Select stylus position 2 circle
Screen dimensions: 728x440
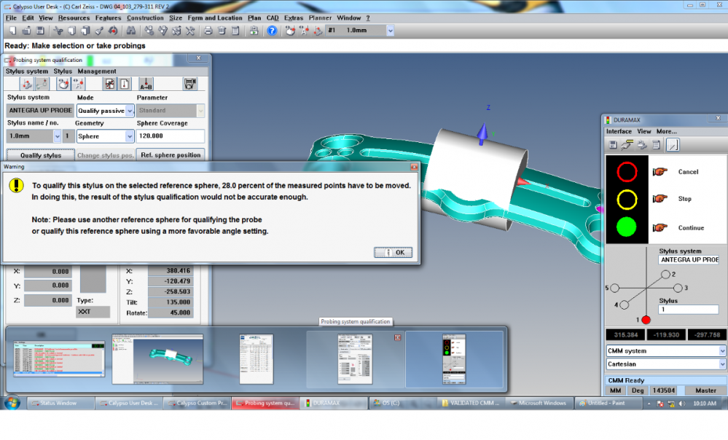point(665,275)
